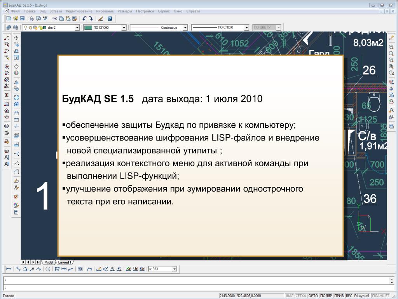This screenshot has width=398, height=299.
Task: Select the Mirror tool
Action: [x=16, y=82]
